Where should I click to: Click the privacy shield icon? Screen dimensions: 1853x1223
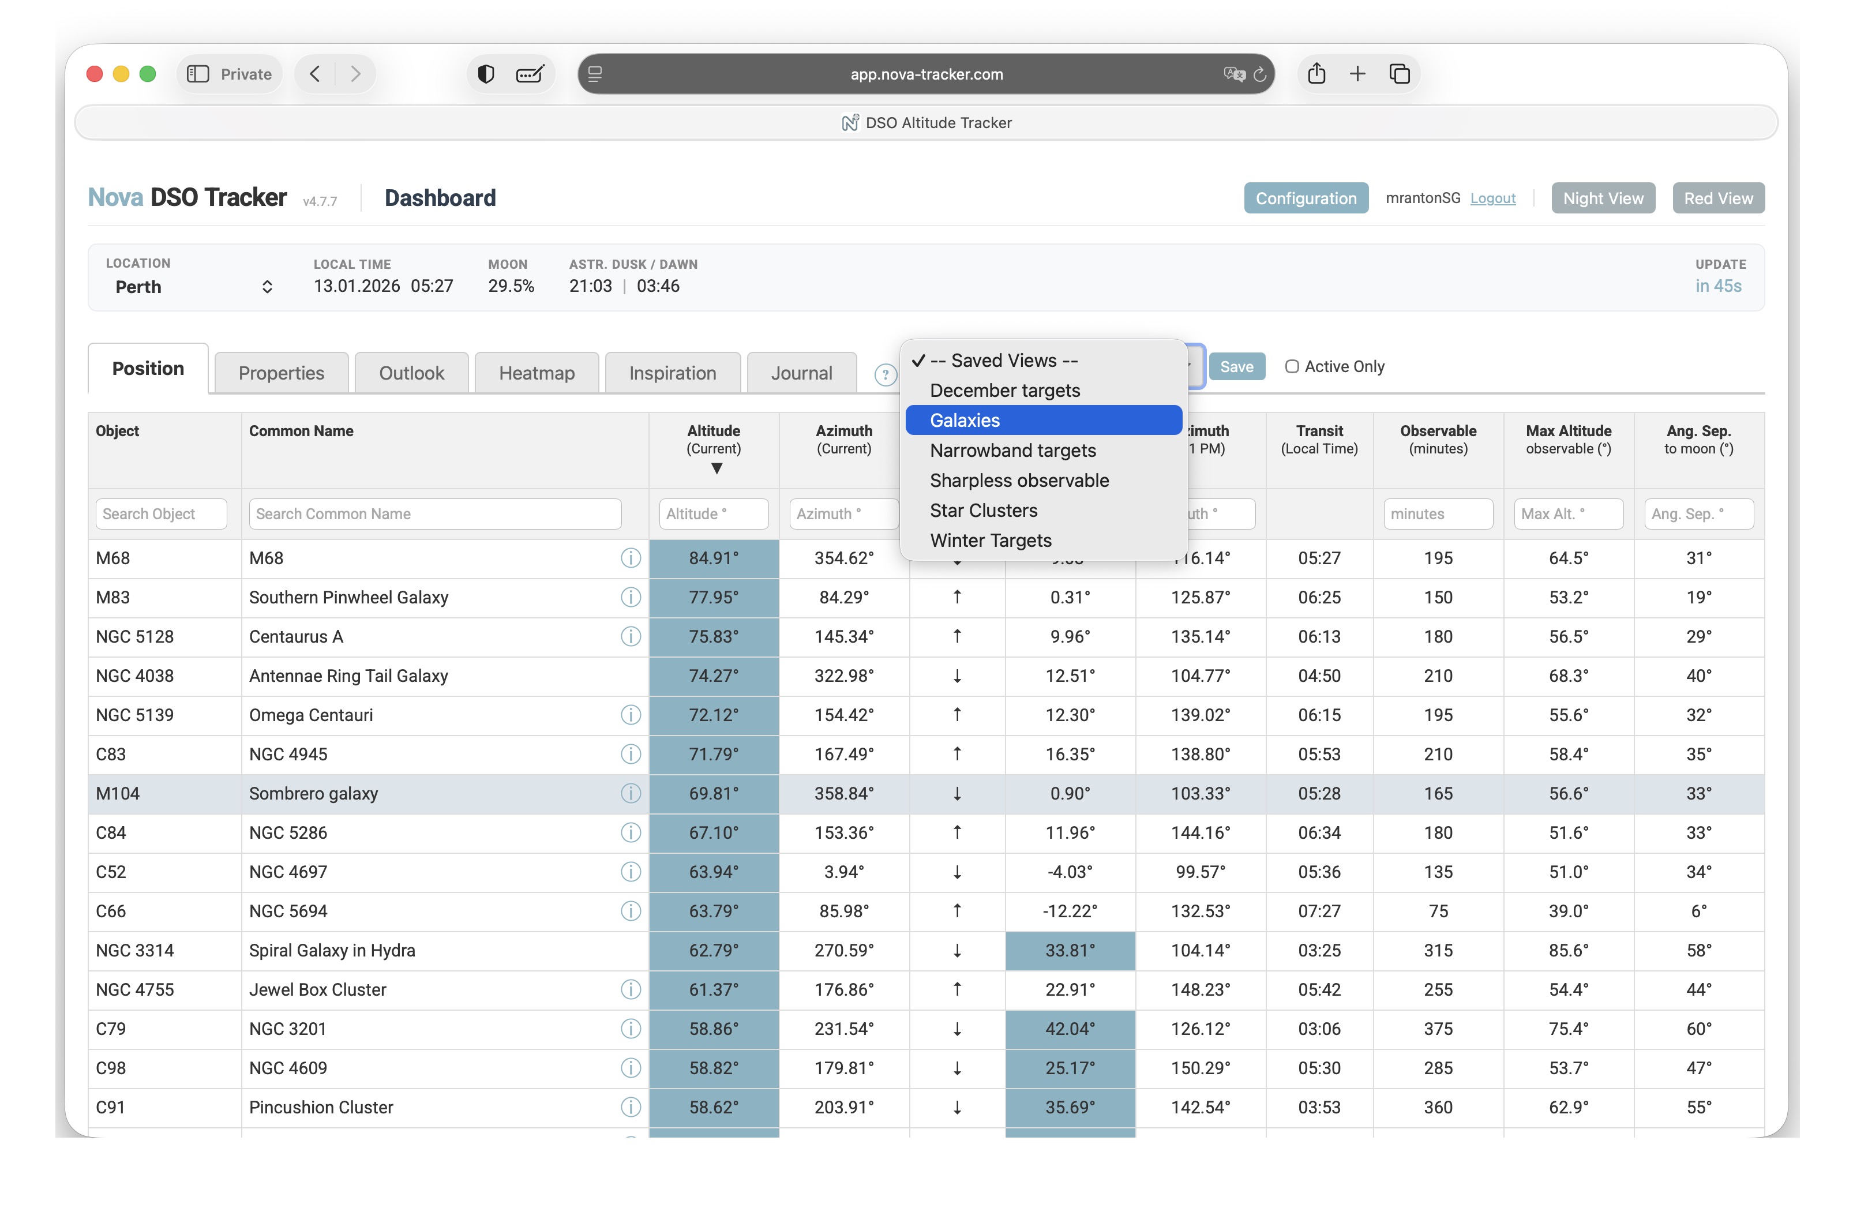click(486, 74)
